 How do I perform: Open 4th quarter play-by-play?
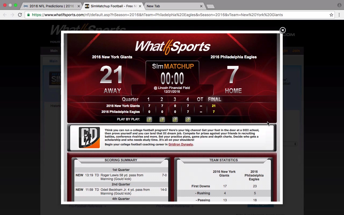coord(188,119)
